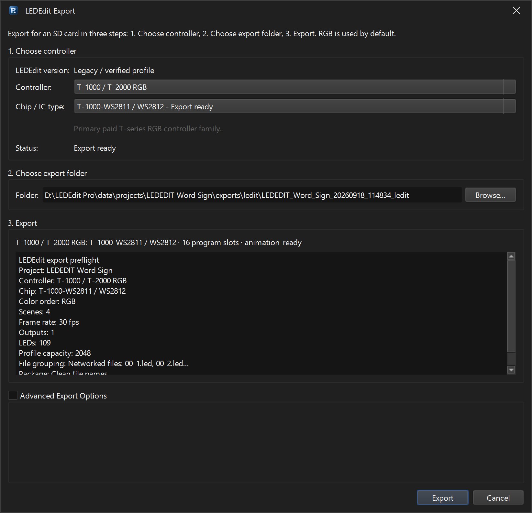Click the 'Color order: RGB' line
Screen dimensions: 532x513
[x=47, y=301]
